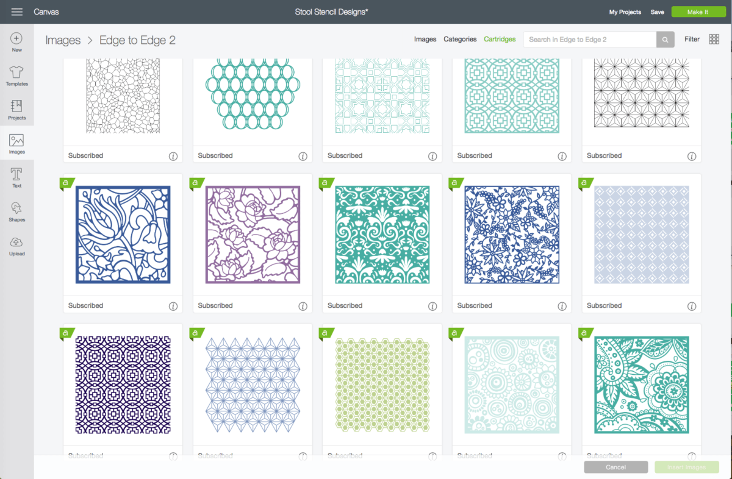This screenshot has height=479, width=732.
Task: Open My Projects link
Action: (625, 12)
